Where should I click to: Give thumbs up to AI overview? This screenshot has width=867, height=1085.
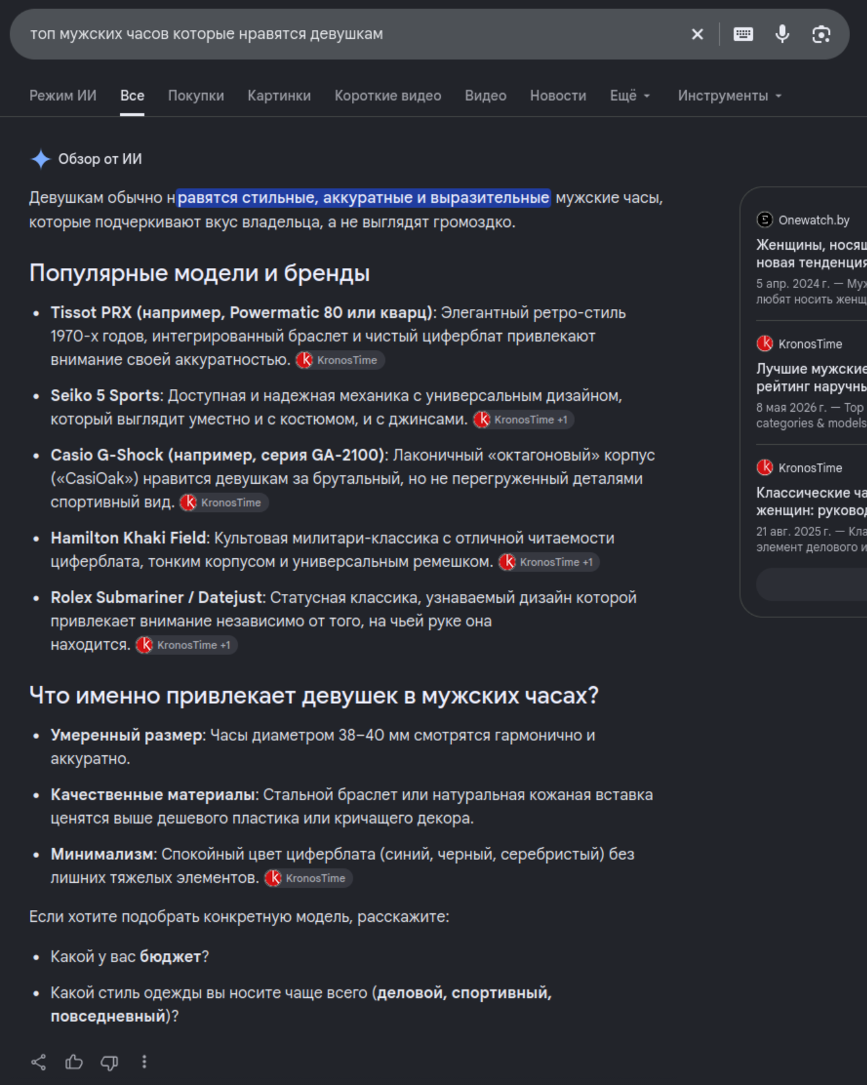click(74, 1062)
